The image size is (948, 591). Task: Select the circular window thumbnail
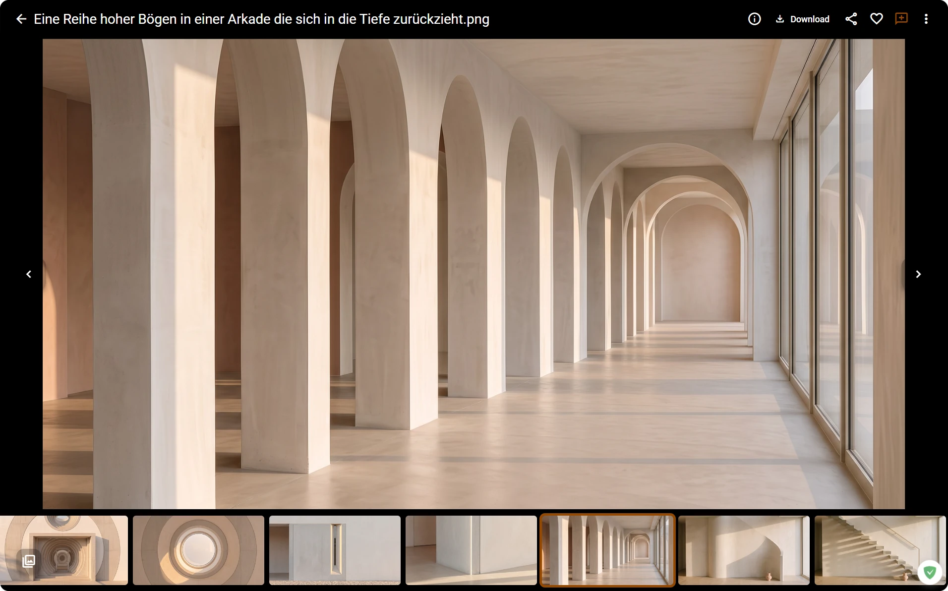tap(198, 550)
